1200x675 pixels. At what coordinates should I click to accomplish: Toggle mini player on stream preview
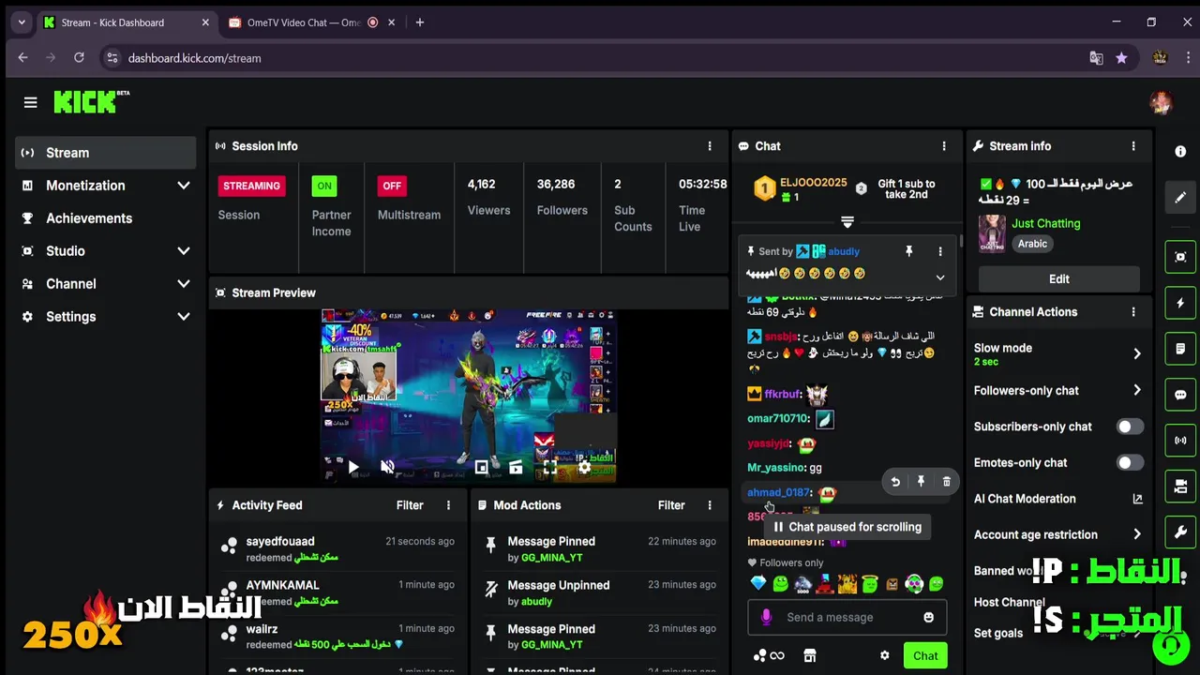pyautogui.click(x=481, y=466)
